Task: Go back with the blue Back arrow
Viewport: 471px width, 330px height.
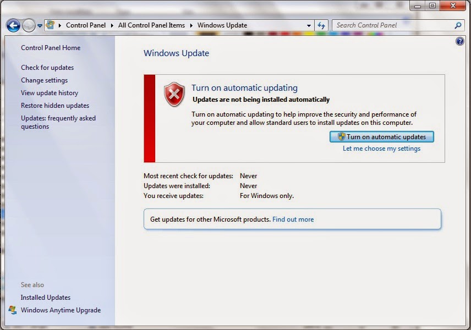Action: pyautogui.click(x=13, y=25)
